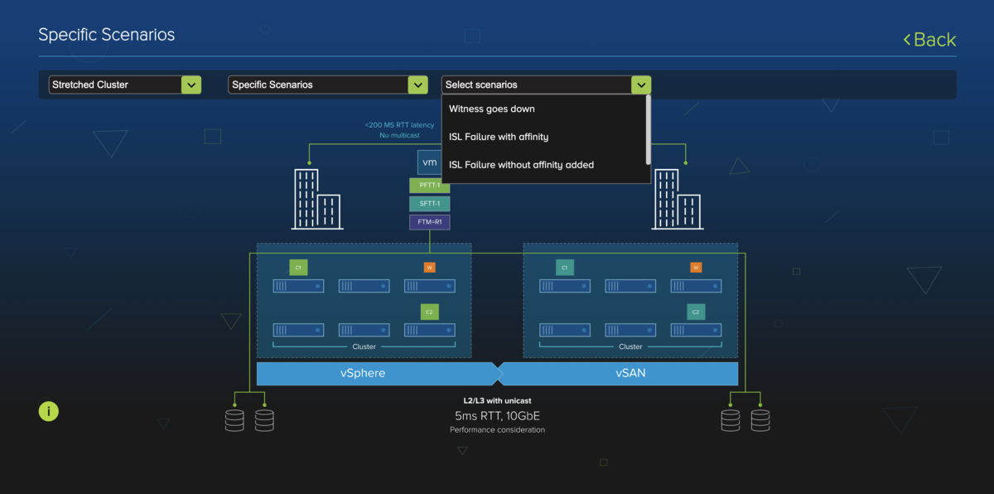Click teal C1 tag in right cluster
This screenshot has height=494, width=994.
(x=564, y=267)
